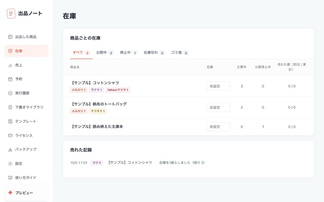Image resolution: width=324 pixels, height=202 pixels.
Task: Click the 10/3 11:02 timestamp
Action: point(79,163)
